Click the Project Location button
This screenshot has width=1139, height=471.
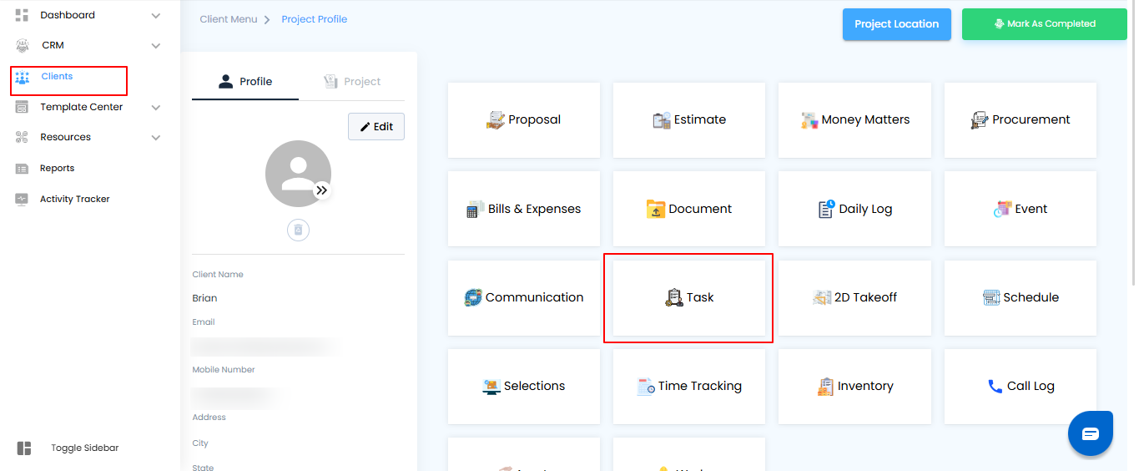pos(897,24)
